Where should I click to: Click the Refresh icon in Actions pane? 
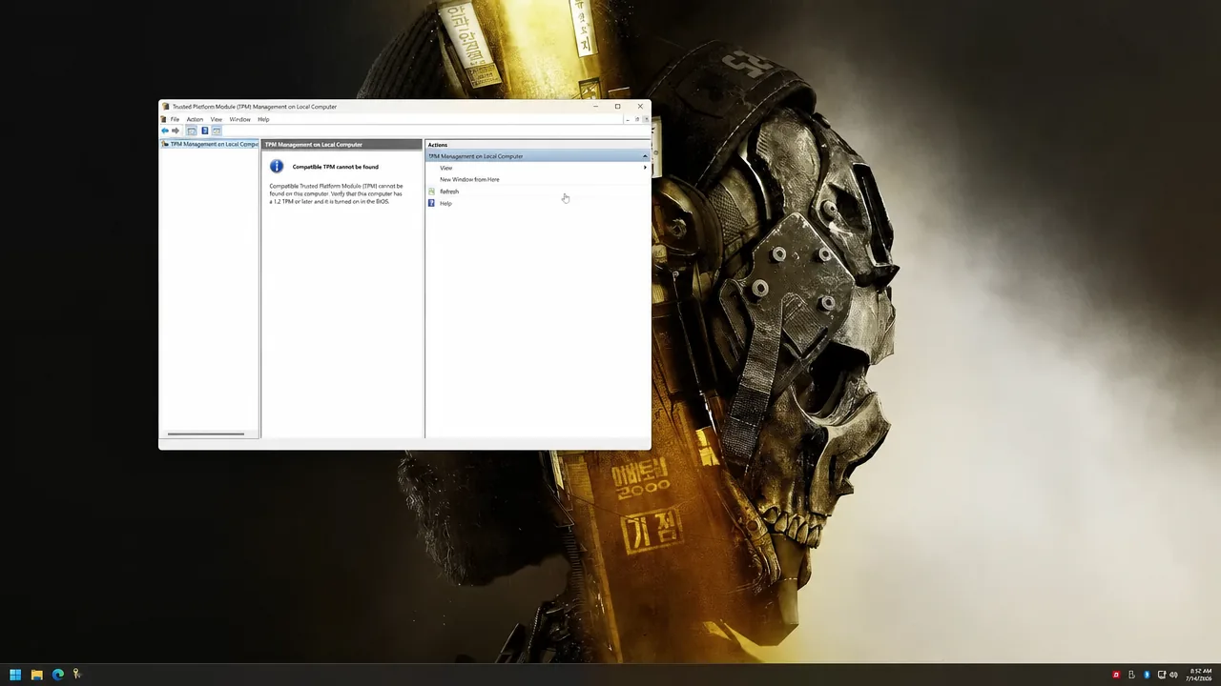[431, 192]
